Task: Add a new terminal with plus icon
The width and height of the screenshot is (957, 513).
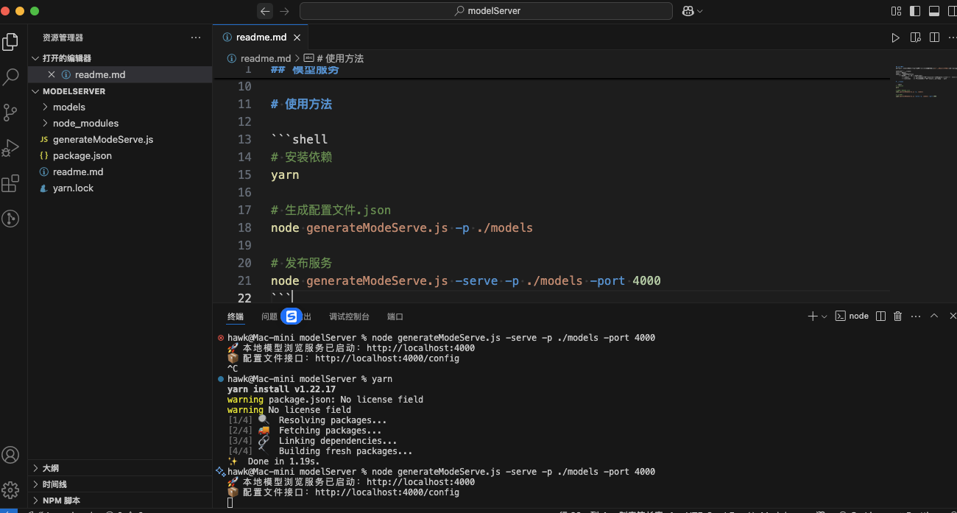Action: pos(813,316)
